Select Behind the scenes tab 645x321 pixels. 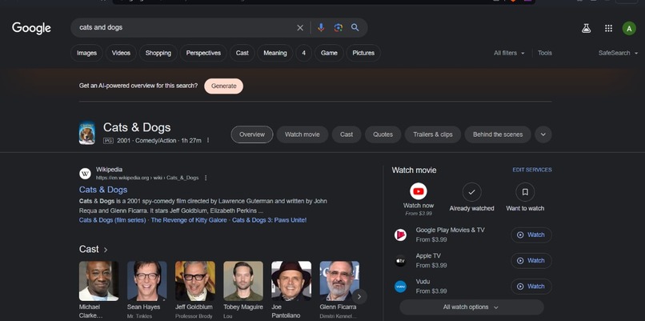[x=498, y=134]
